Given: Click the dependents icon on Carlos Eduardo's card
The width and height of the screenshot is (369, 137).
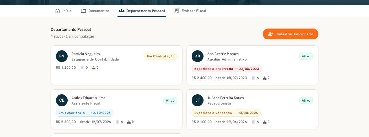Looking at the screenshot, I should coord(129,122).
